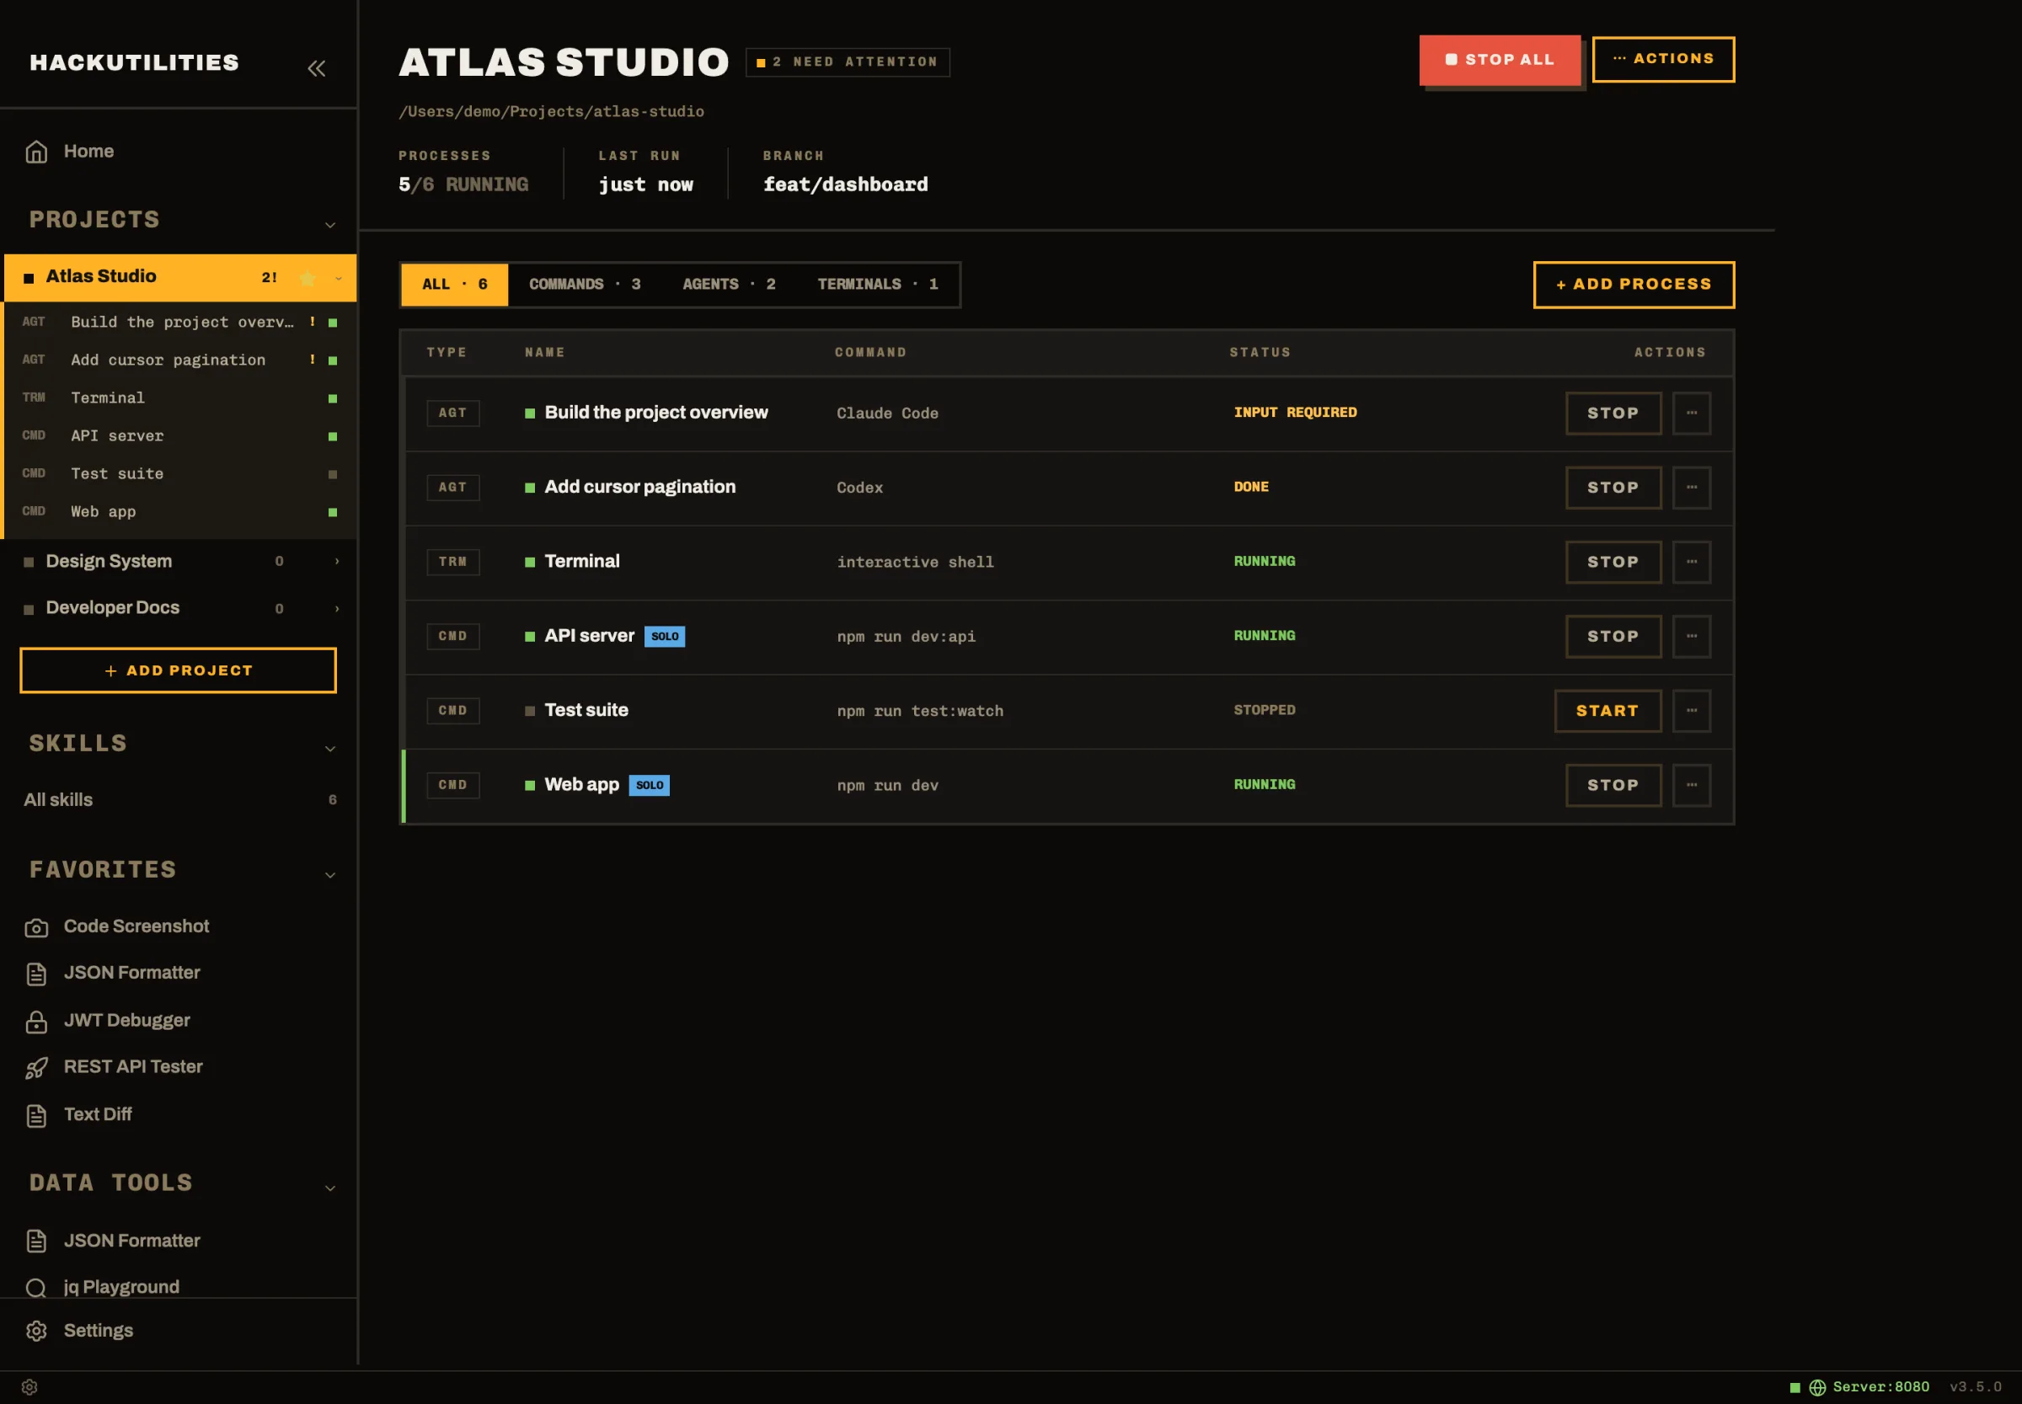Open more options for Test suite row
Viewport: 2022px width, 1404px height.
tap(1691, 711)
